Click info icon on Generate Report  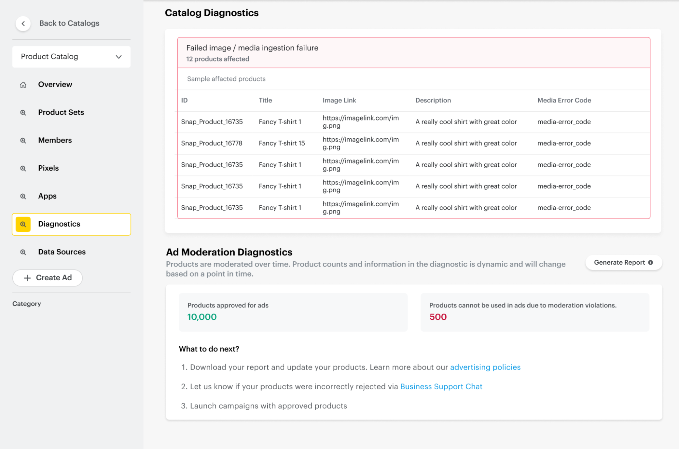[x=650, y=262]
